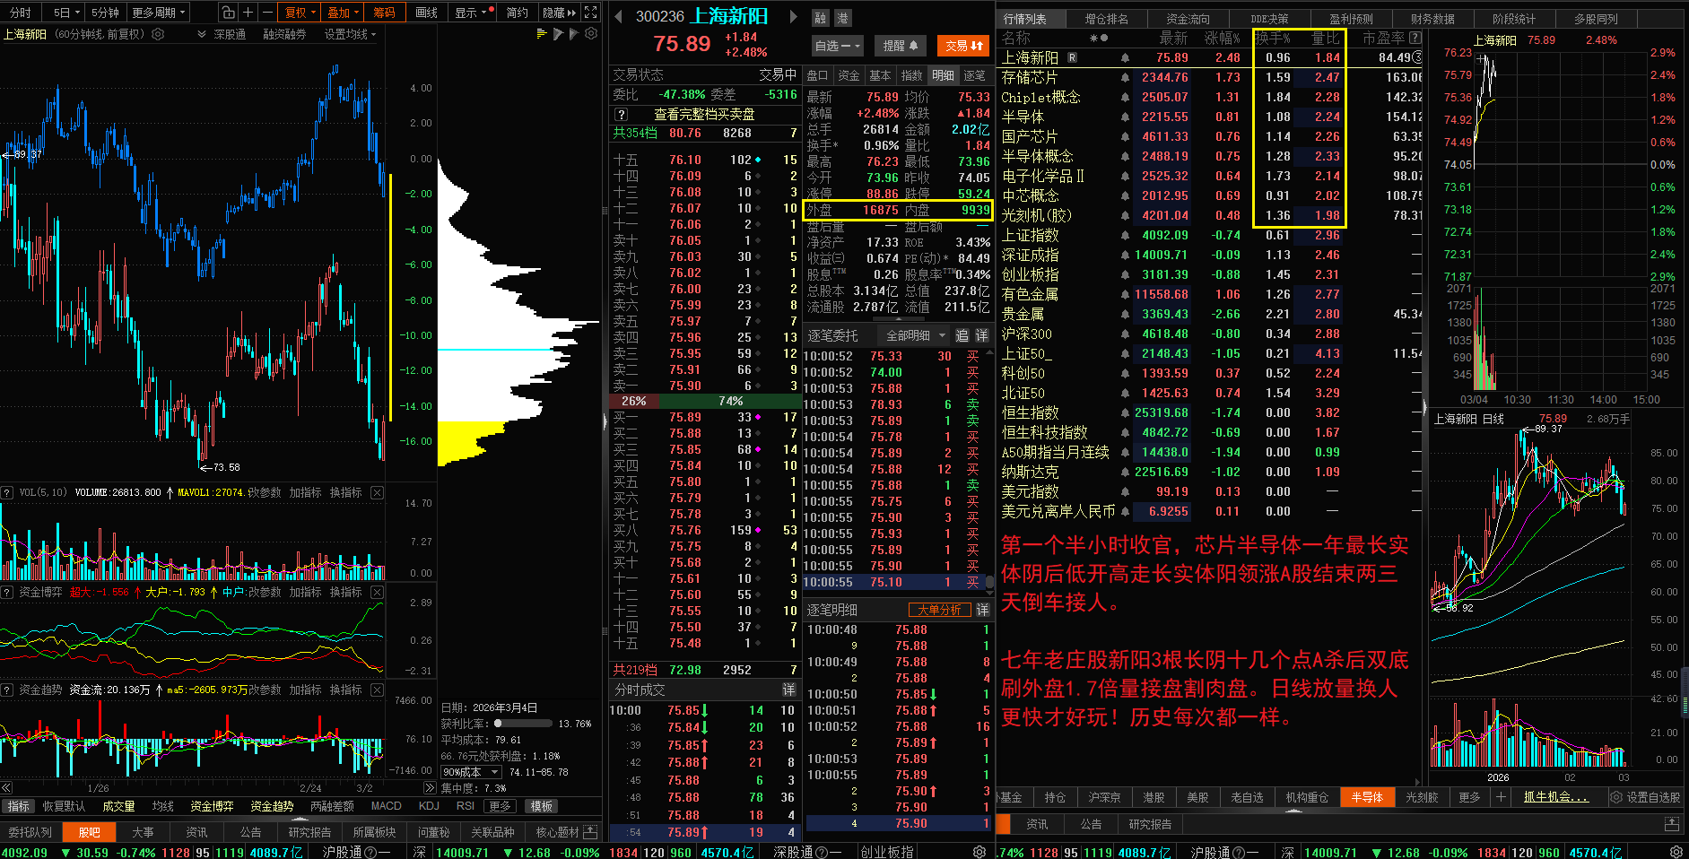Toggle the chart lock icon

coord(228,13)
